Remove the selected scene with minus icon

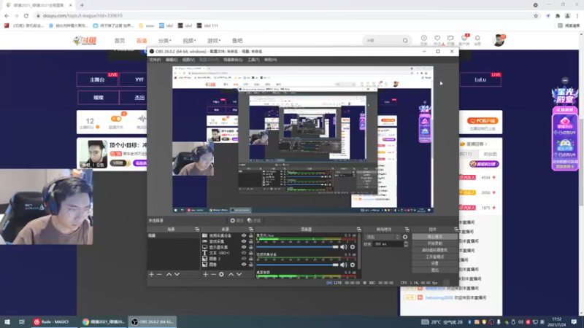(159, 275)
